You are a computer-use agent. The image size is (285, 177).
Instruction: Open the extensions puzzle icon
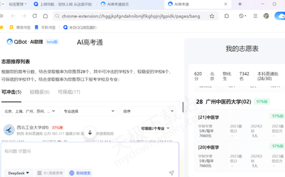coord(227,16)
